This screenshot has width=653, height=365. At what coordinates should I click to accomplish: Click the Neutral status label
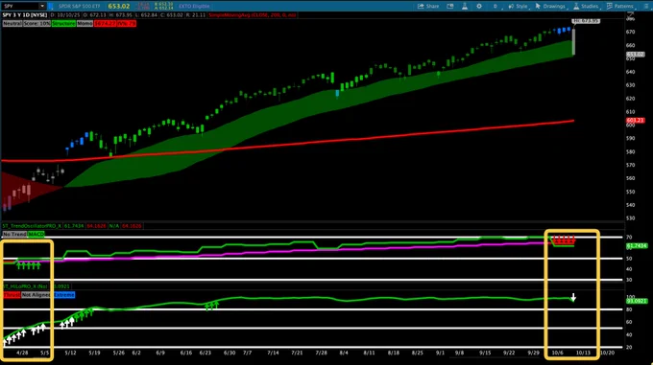click(x=12, y=24)
